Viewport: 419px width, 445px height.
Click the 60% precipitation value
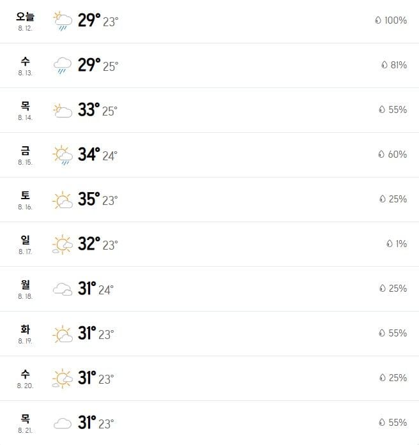coord(397,155)
